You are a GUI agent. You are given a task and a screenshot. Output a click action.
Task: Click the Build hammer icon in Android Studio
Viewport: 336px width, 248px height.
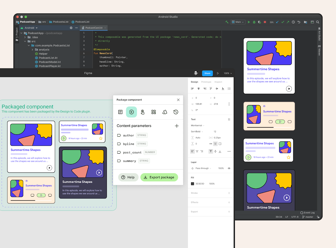(x=227, y=22)
